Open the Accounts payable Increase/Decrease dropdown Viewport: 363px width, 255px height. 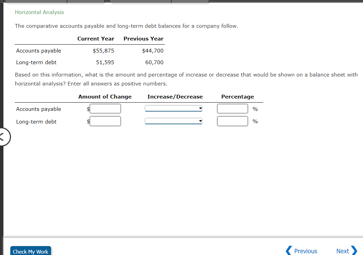pyautogui.click(x=173, y=108)
